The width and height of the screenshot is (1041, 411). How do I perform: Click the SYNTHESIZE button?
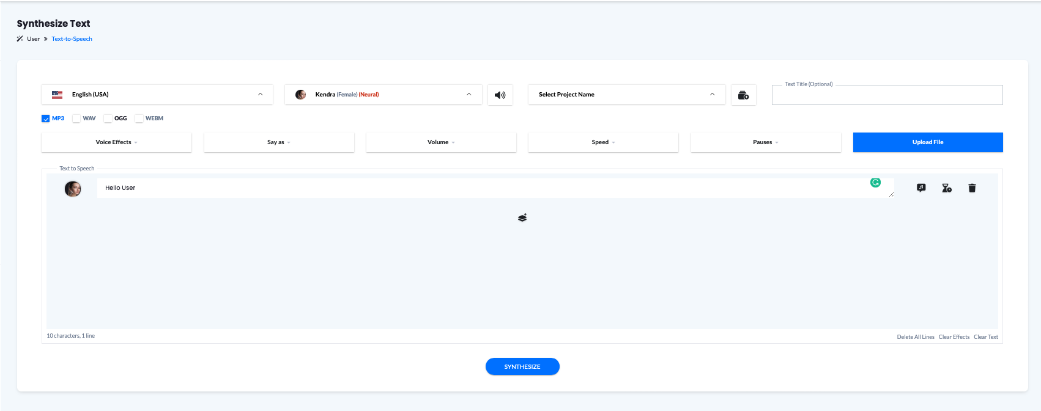(522, 366)
